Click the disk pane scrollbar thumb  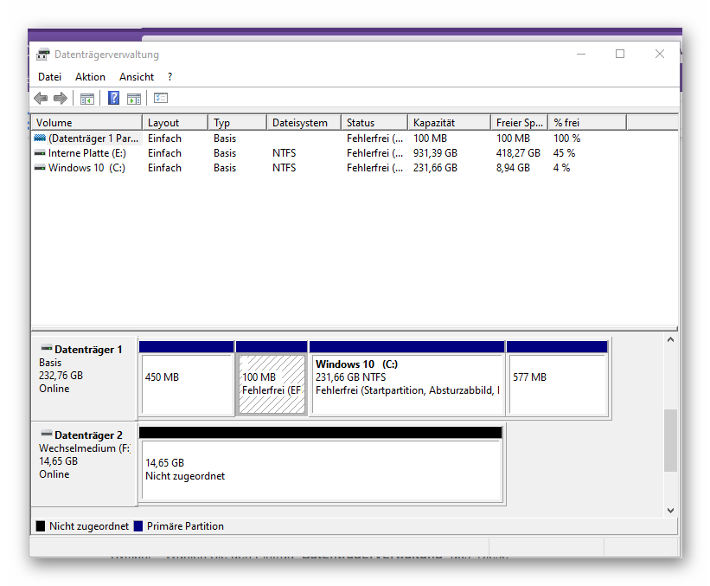(x=670, y=441)
